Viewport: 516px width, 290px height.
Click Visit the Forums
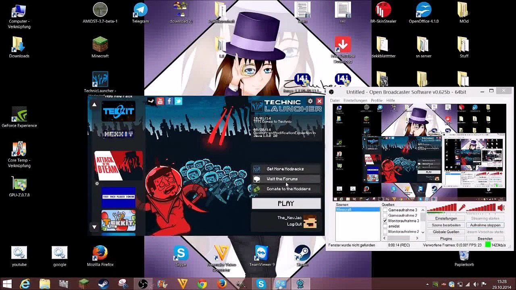click(x=286, y=179)
